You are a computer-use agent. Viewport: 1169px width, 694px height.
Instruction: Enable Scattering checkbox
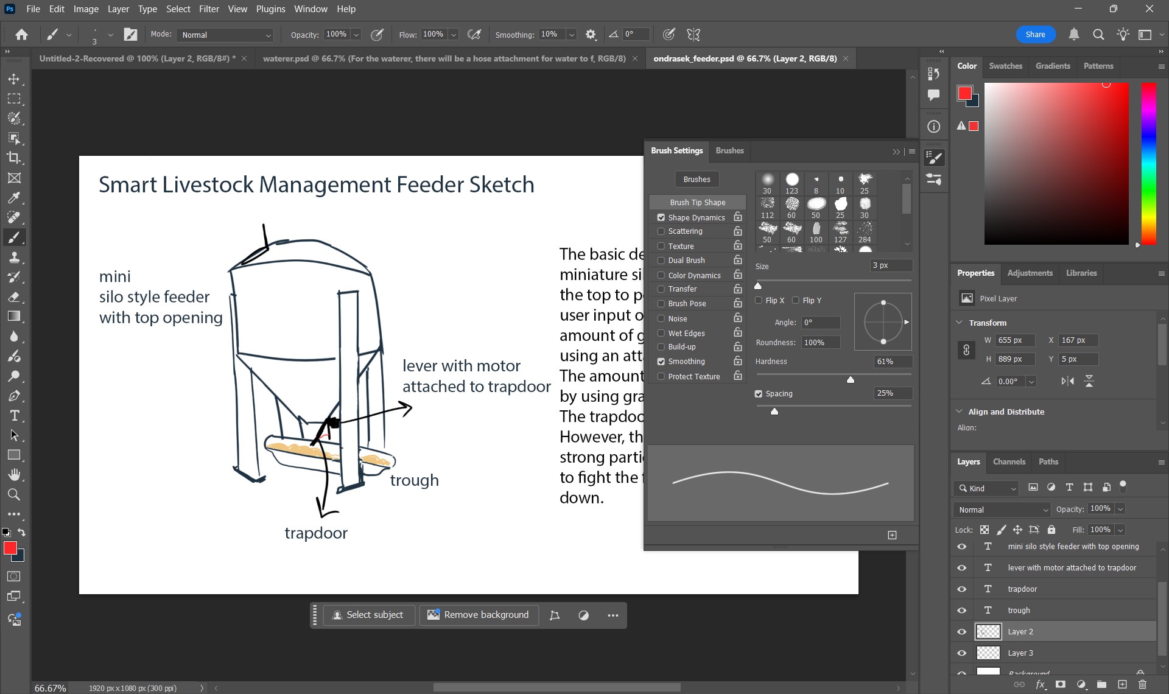click(x=661, y=231)
